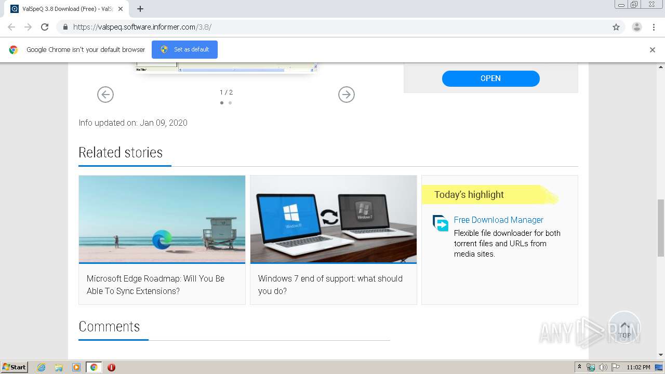Image resolution: width=665 pixels, height=374 pixels.
Task: Switch to the Chrome taskbar button
Action: tap(94, 367)
